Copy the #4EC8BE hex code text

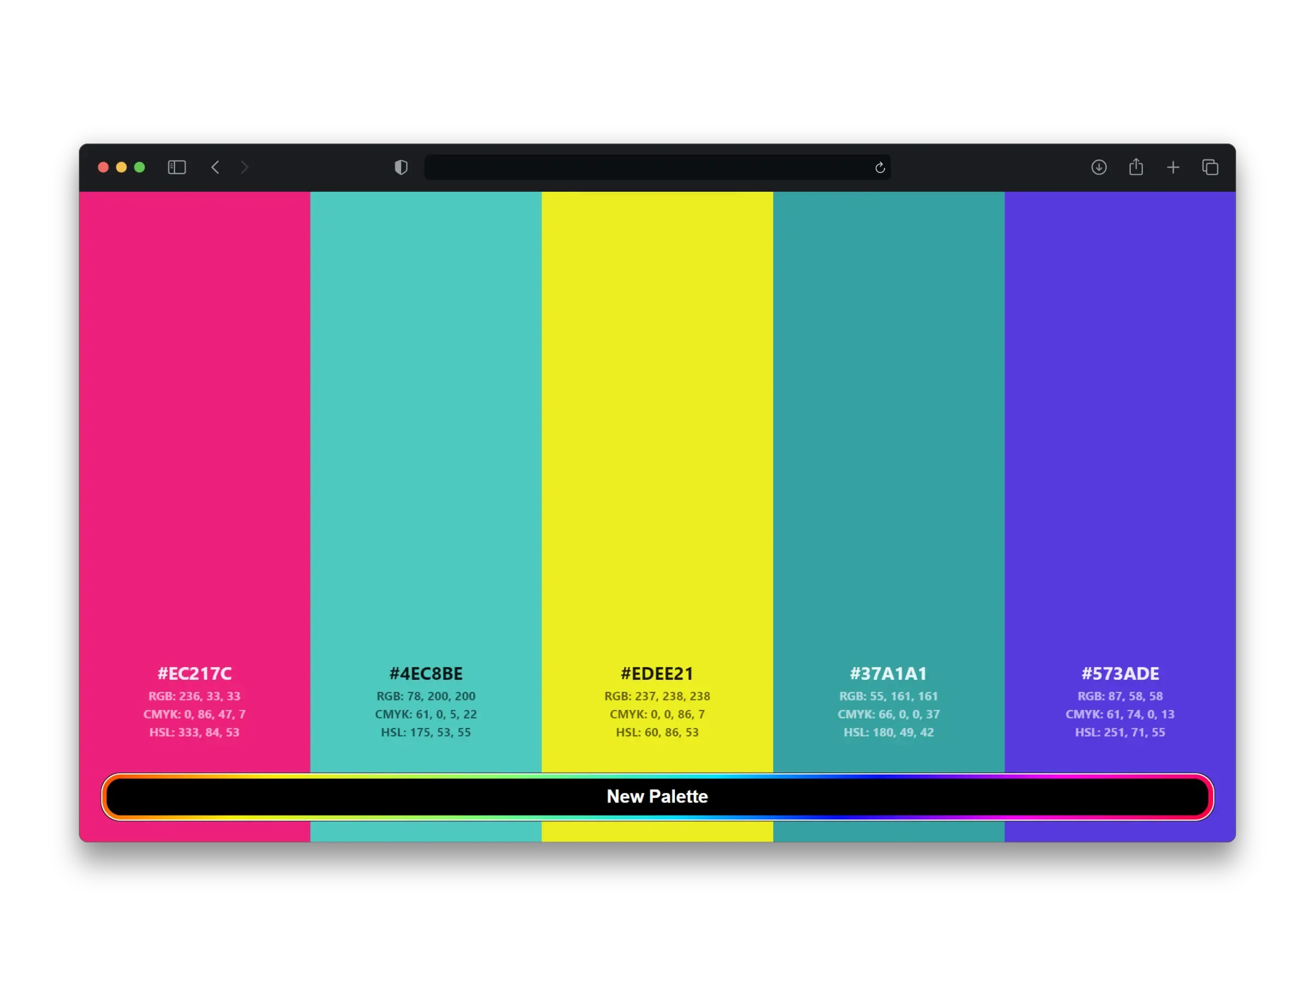click(426, 673)
